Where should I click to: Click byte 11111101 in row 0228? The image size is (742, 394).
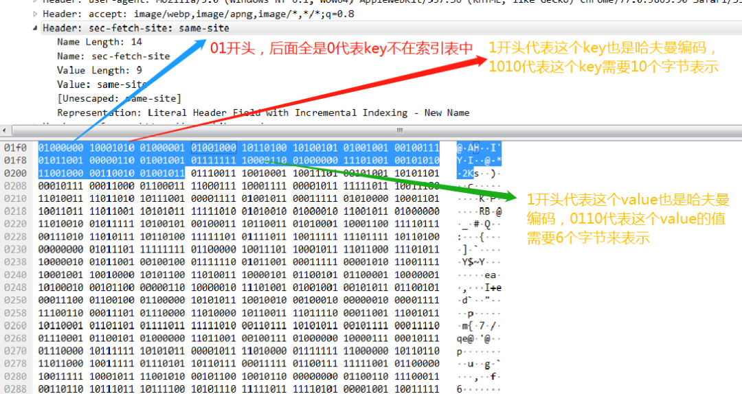pyautogui.click(x=214, y=237)
